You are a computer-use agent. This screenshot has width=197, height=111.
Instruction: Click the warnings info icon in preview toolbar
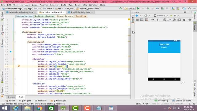pyautogui.click(x=190, y=20)
